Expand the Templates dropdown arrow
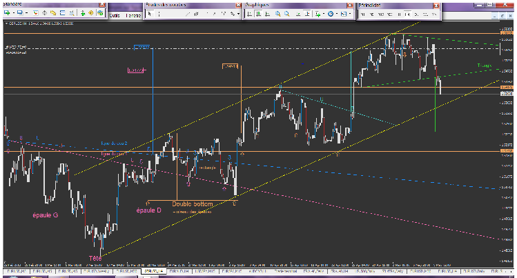517x278 pixels. tap(350, 14)
